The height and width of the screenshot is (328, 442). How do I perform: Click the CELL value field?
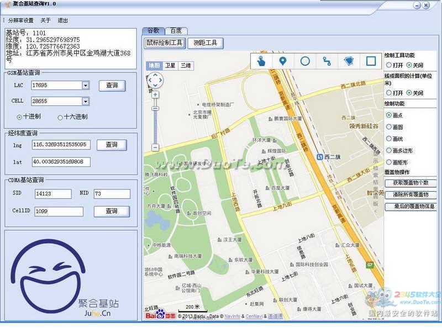pos(57,101)
